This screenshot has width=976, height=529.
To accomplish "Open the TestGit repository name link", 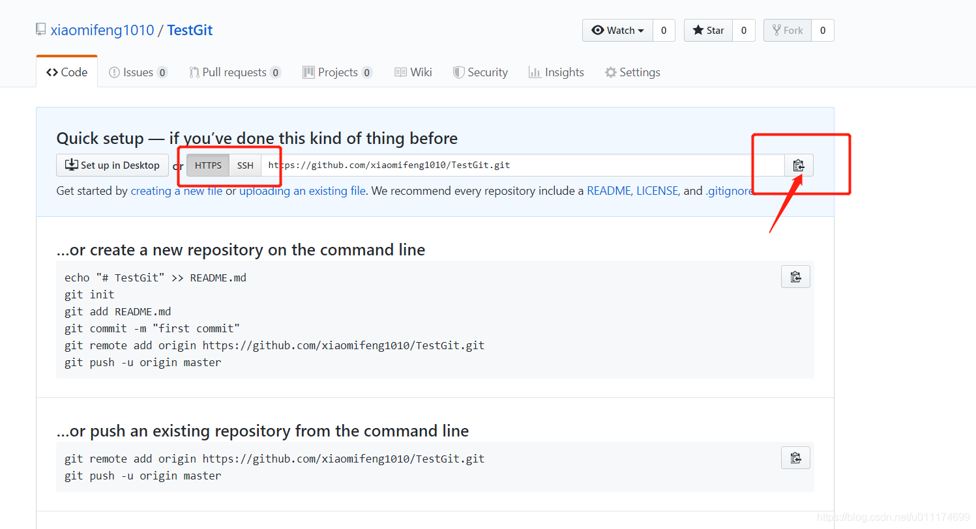I will pos(190,30).
